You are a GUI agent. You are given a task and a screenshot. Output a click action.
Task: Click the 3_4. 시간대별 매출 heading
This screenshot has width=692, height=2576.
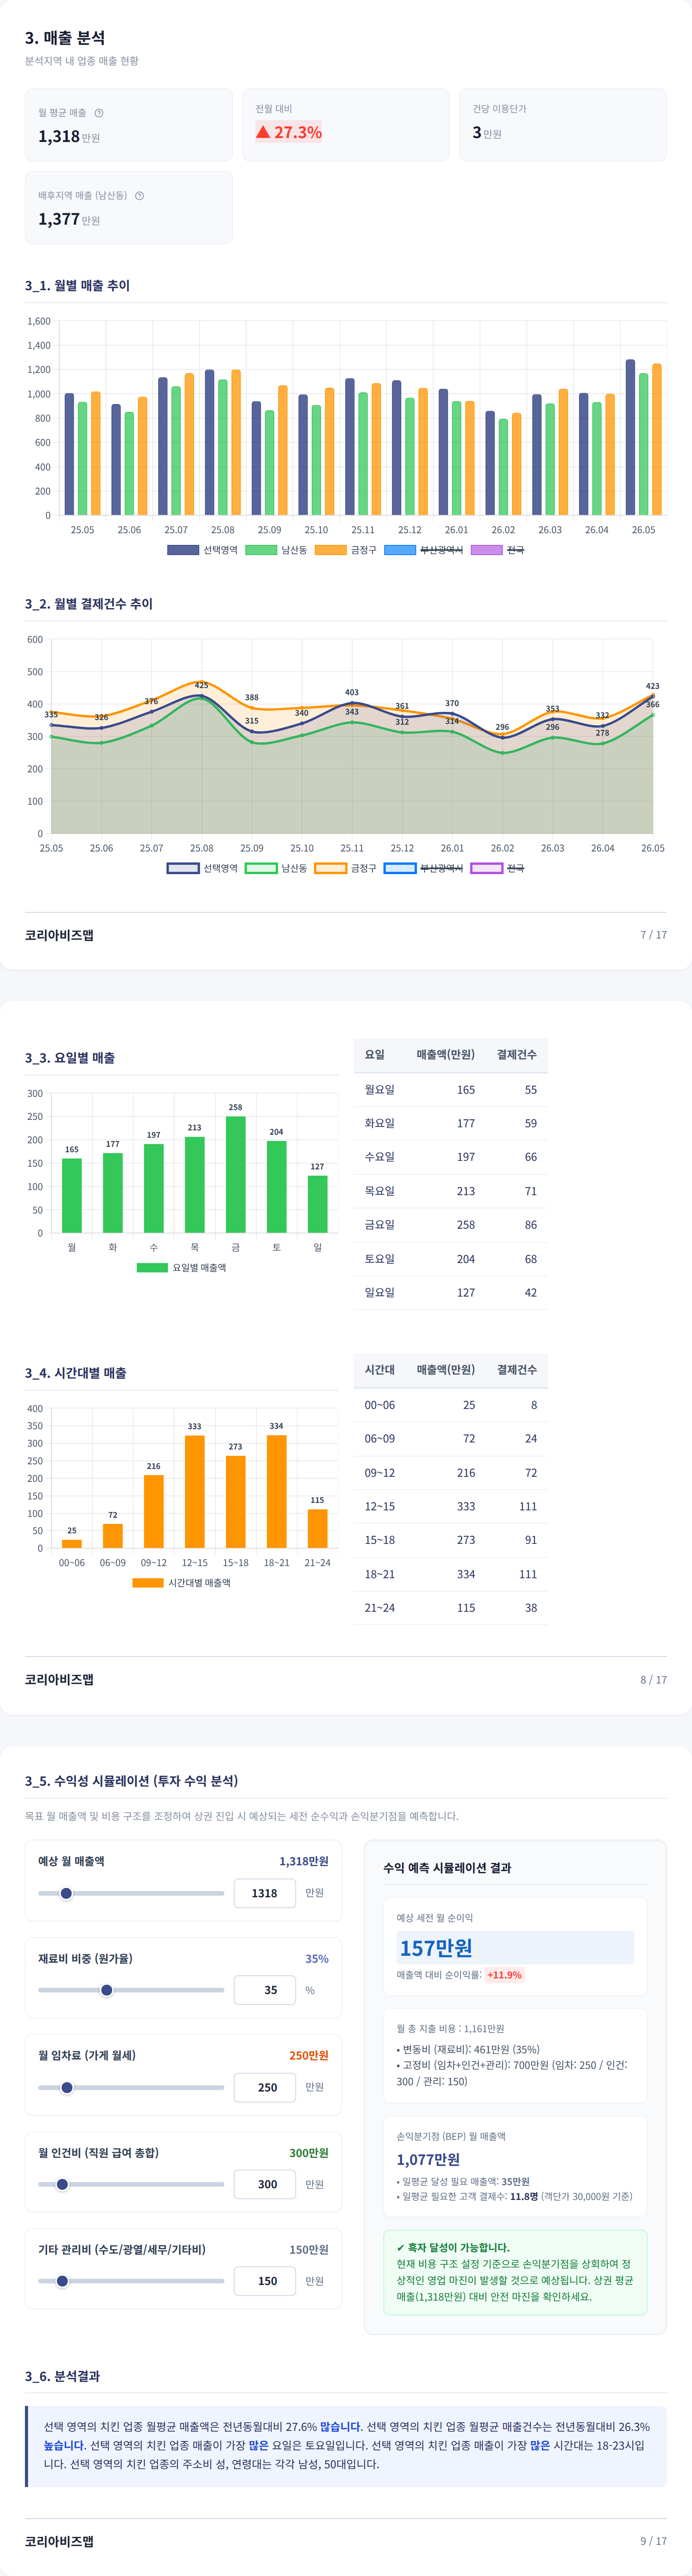point(76,1373)
